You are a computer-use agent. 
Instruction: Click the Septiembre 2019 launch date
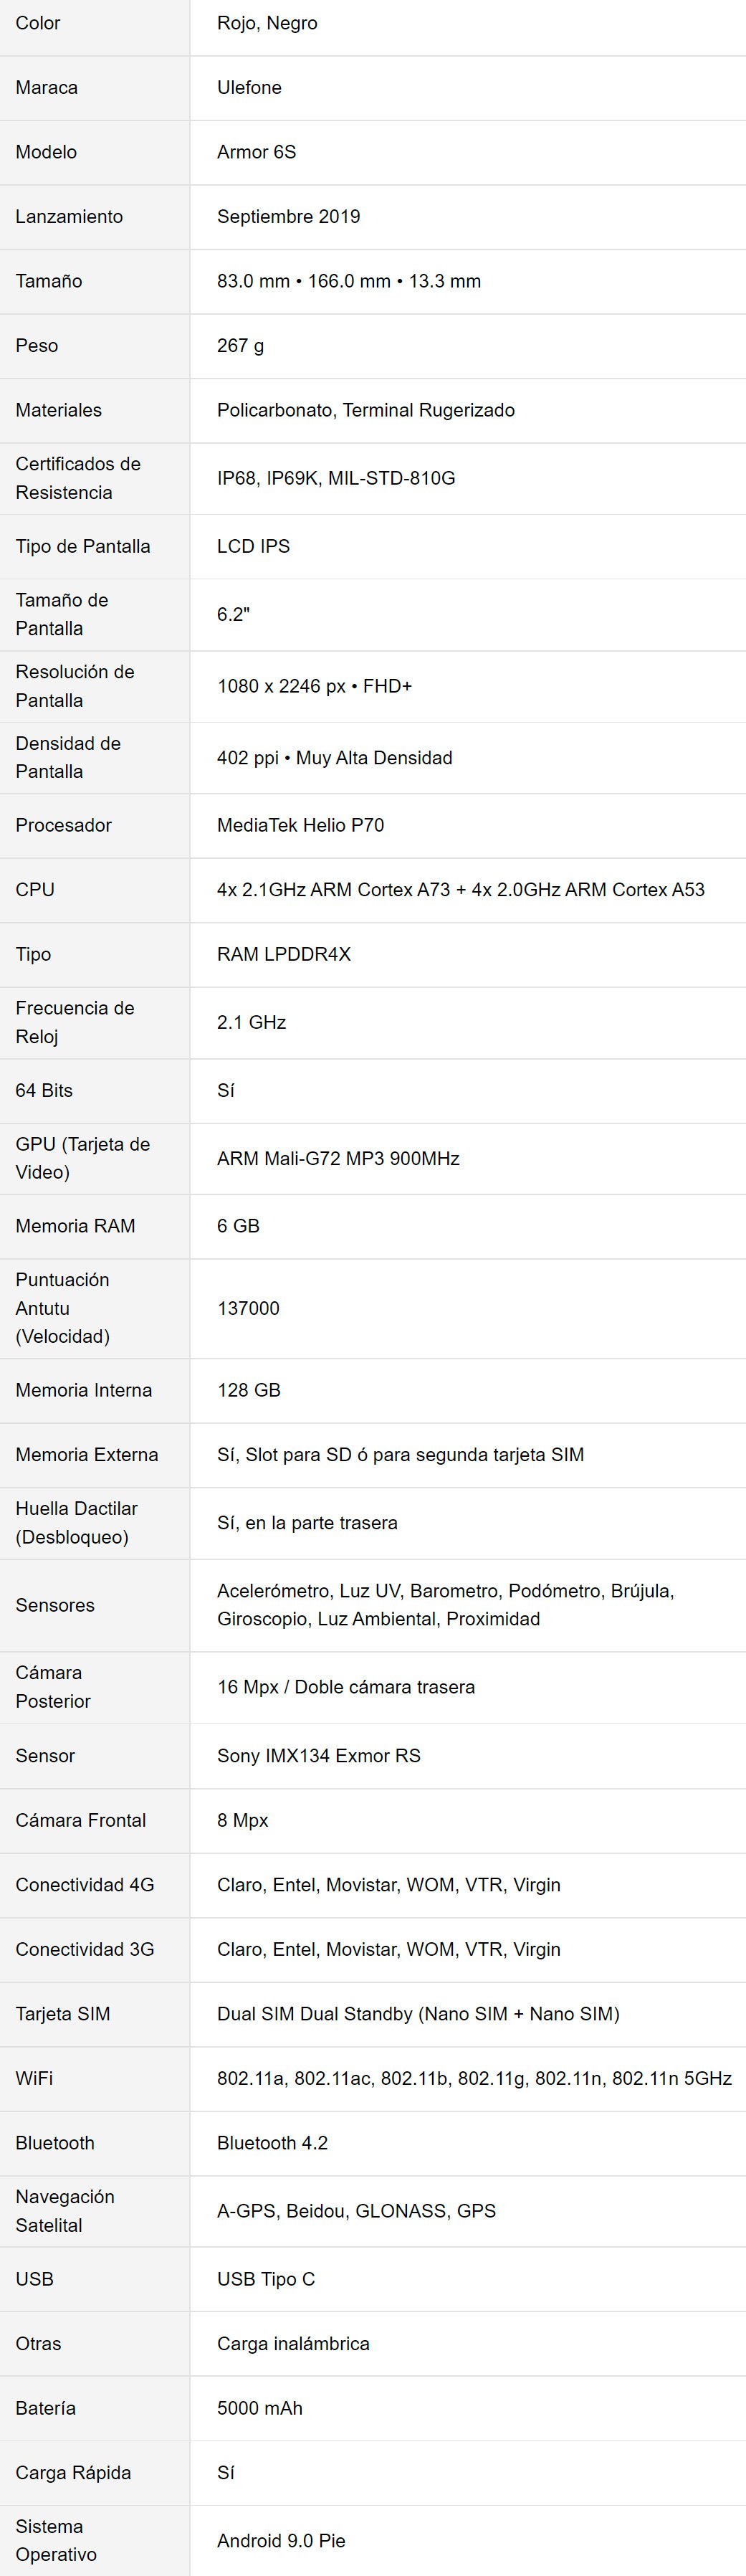click(288, 217)
